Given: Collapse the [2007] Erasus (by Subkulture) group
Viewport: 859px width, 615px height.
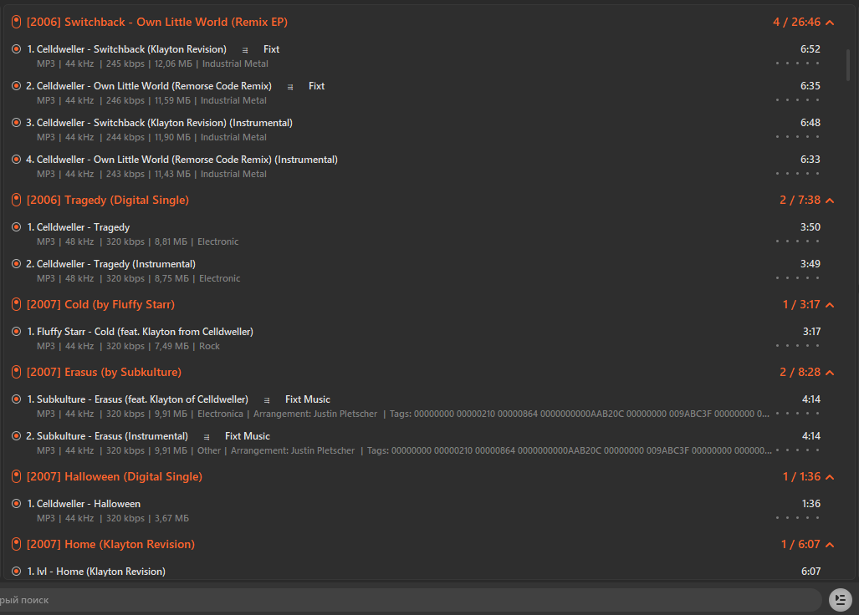Looking at the screenshot, I should [830, 373].
